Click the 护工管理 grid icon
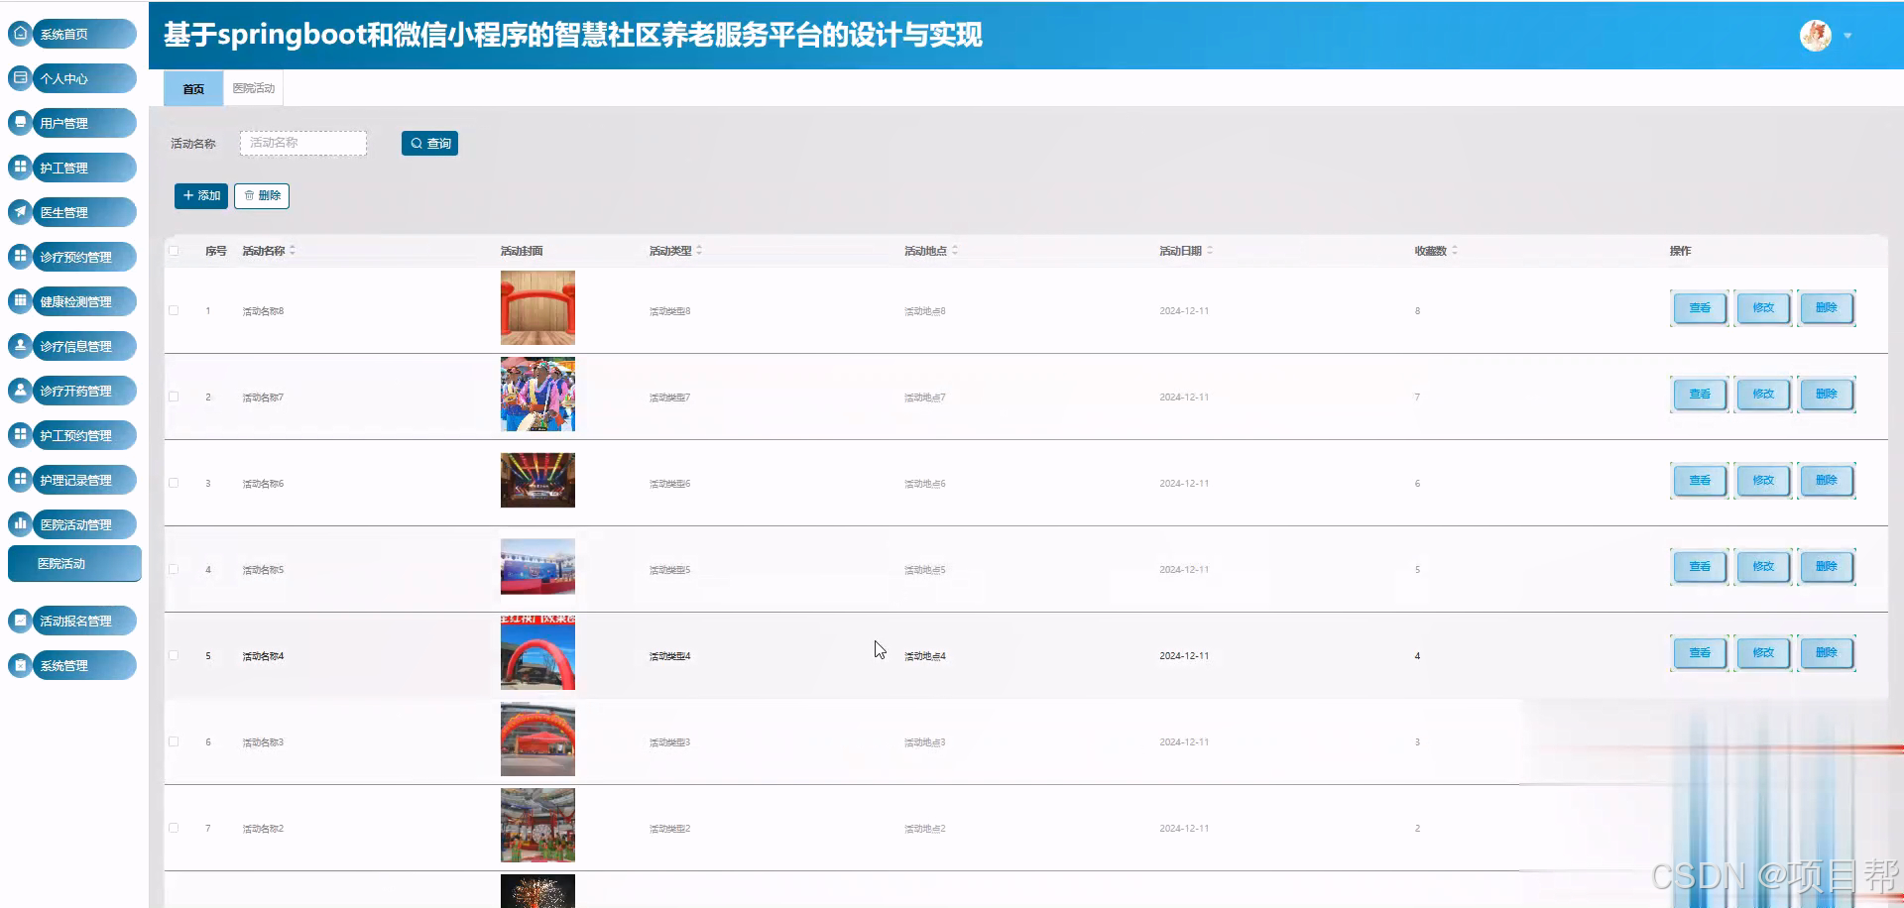This screenshot has height=908, width=1904. [20, 167]
